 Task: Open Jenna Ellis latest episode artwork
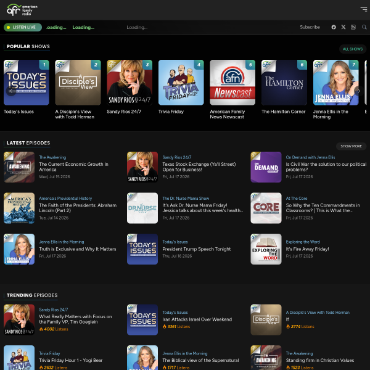19,249
